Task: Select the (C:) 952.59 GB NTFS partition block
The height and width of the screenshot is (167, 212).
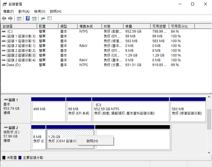Action: (130, 109)
